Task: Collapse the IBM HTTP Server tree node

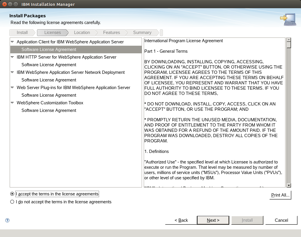Action: pos(12,57)
